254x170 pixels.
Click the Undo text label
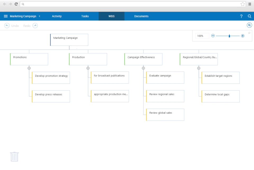click(15, 26)
